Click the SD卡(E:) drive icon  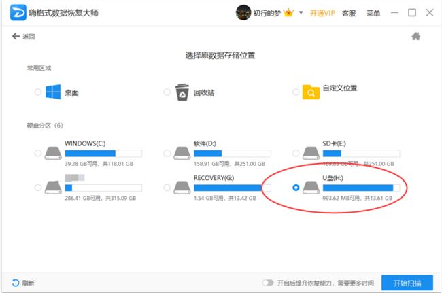[x=311, y=153]
